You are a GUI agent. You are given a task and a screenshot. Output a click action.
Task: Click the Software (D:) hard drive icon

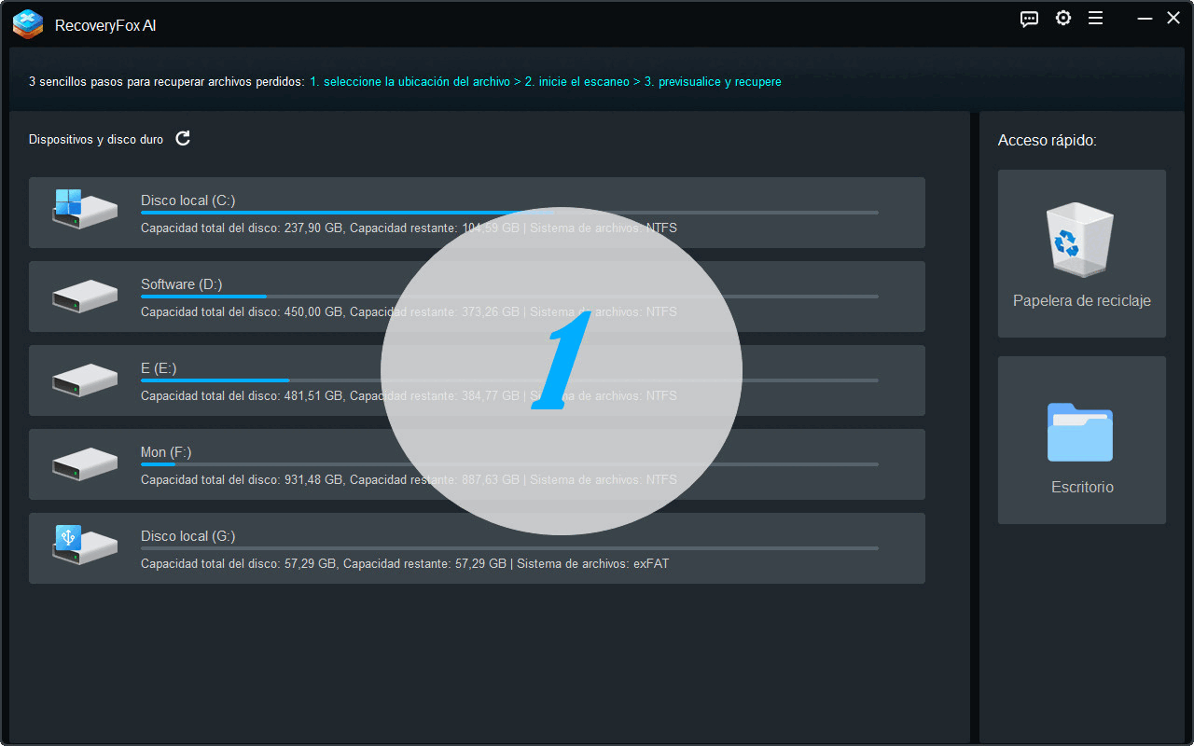click(85, 296)
